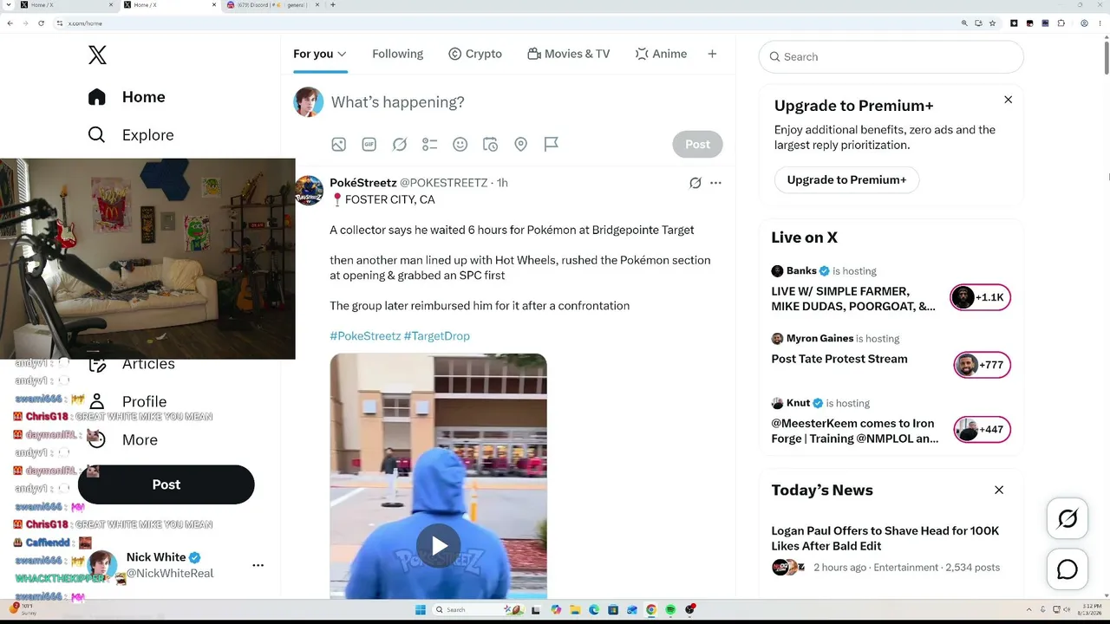Open PokéStreetz profile avatar
Viewport: 1110px width, 624px height.
coord(309,191)
